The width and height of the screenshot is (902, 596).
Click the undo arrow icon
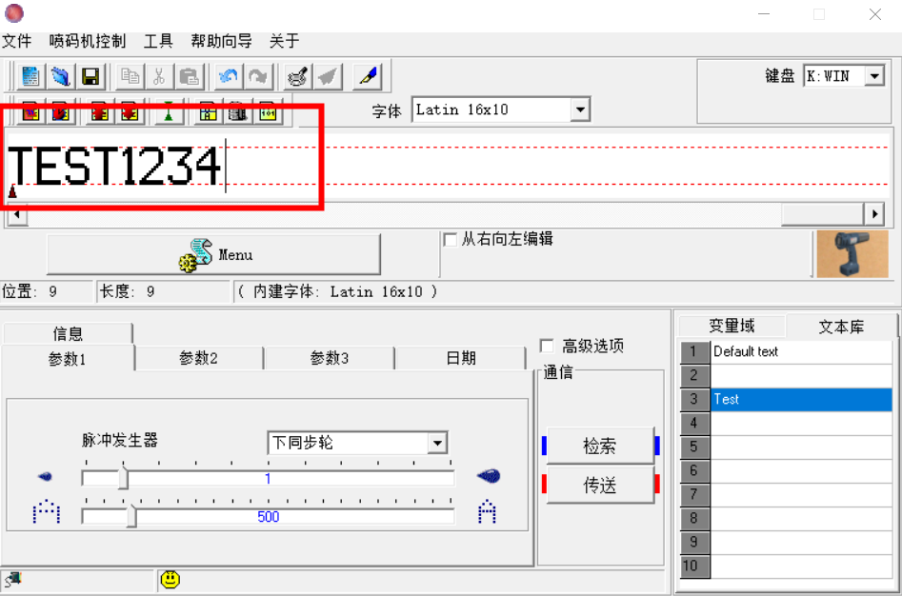[228, 77]
